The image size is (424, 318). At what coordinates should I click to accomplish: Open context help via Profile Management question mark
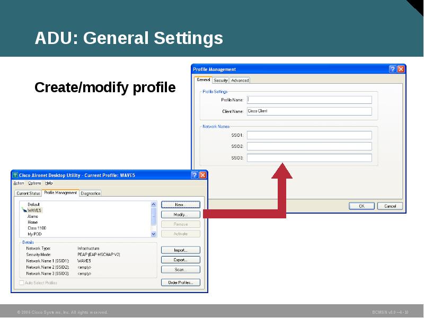point(392,69)
